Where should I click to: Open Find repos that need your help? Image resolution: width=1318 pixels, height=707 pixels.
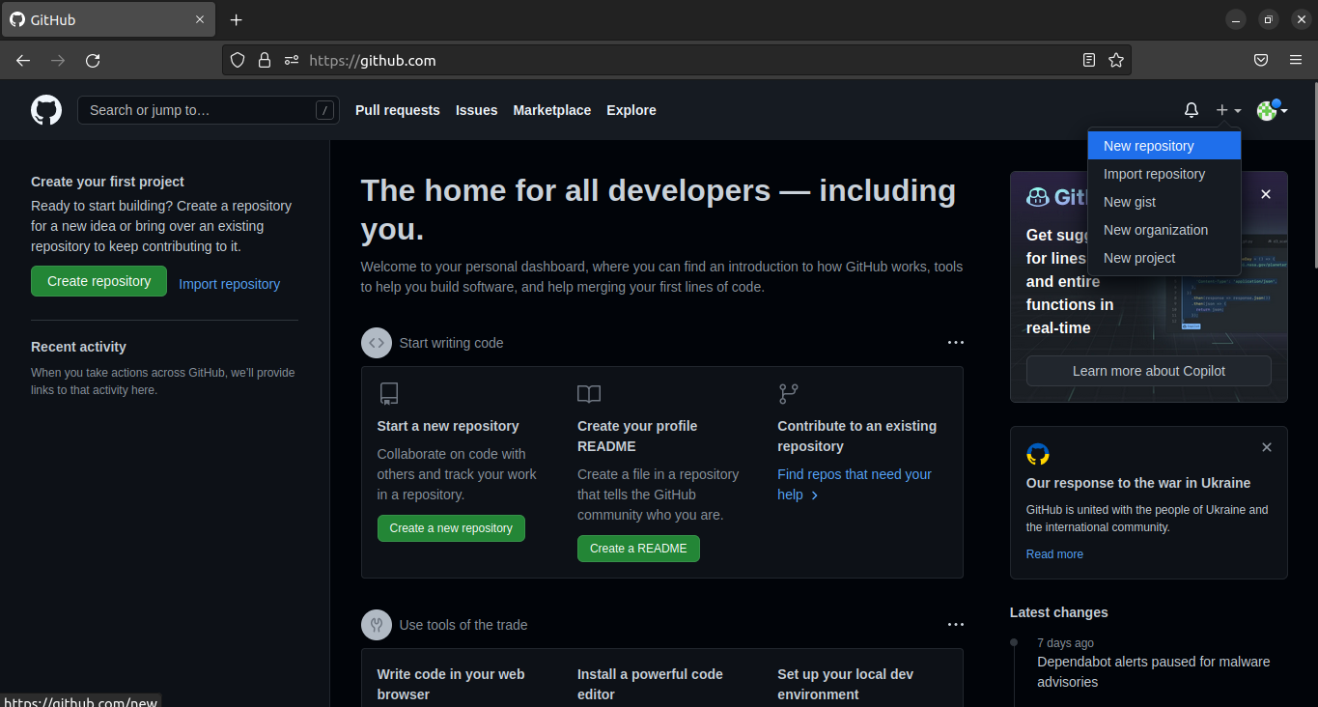click(855, 485)
